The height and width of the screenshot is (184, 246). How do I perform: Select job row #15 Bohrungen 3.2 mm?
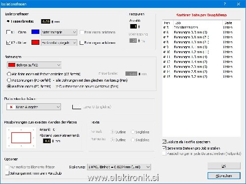[x=201, y=77]
